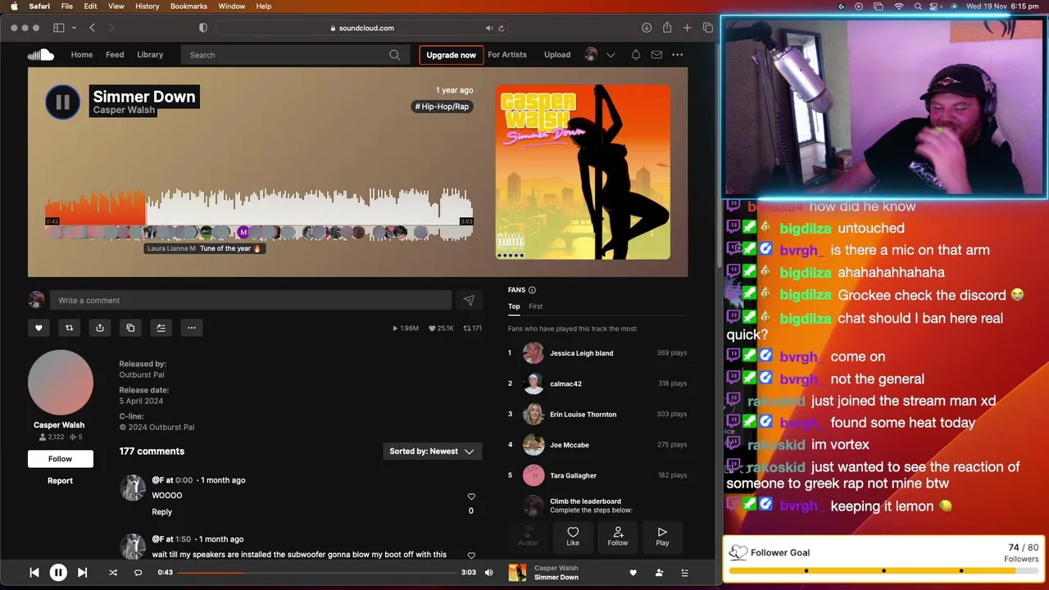Pause the Simmer Down track hero button
Viewport: 1049px width, 590px height.
click(62, 102)
